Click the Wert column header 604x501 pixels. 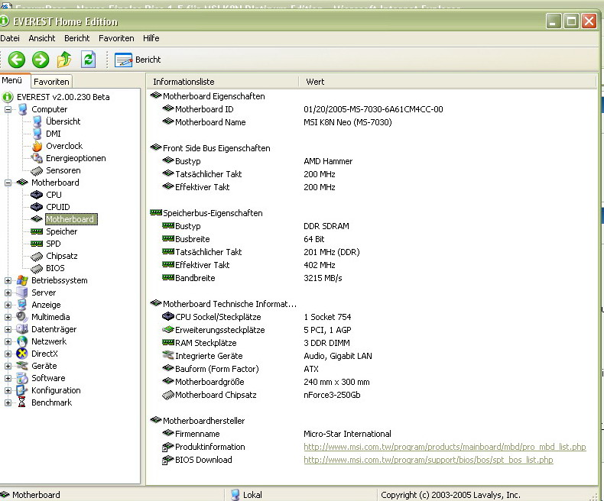[x=447, y=82]
